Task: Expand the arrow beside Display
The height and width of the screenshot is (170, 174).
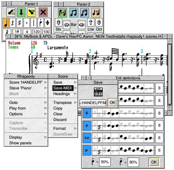Action: point(46,137)
